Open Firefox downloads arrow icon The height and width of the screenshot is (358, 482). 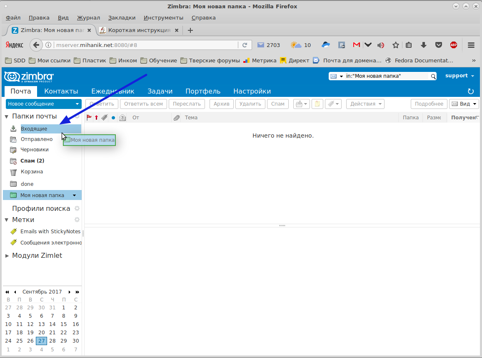[424, 45]
